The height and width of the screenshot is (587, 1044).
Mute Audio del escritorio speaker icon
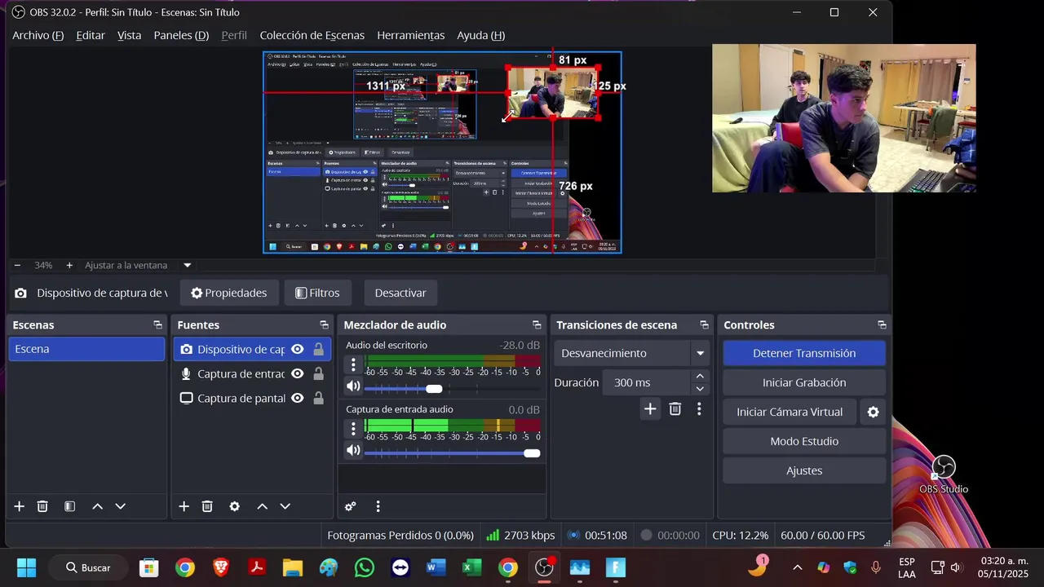tap(353, 386)
